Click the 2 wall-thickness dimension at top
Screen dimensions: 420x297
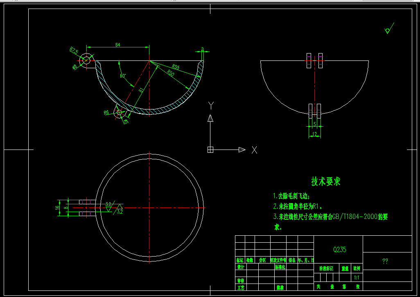coord(203,49)
